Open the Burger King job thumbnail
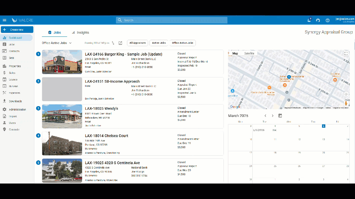355x199 pixels. (62, 62)
